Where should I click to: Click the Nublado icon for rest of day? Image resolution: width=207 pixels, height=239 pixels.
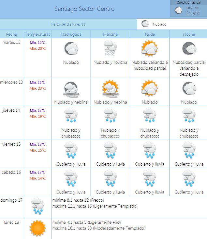(145, 24)
